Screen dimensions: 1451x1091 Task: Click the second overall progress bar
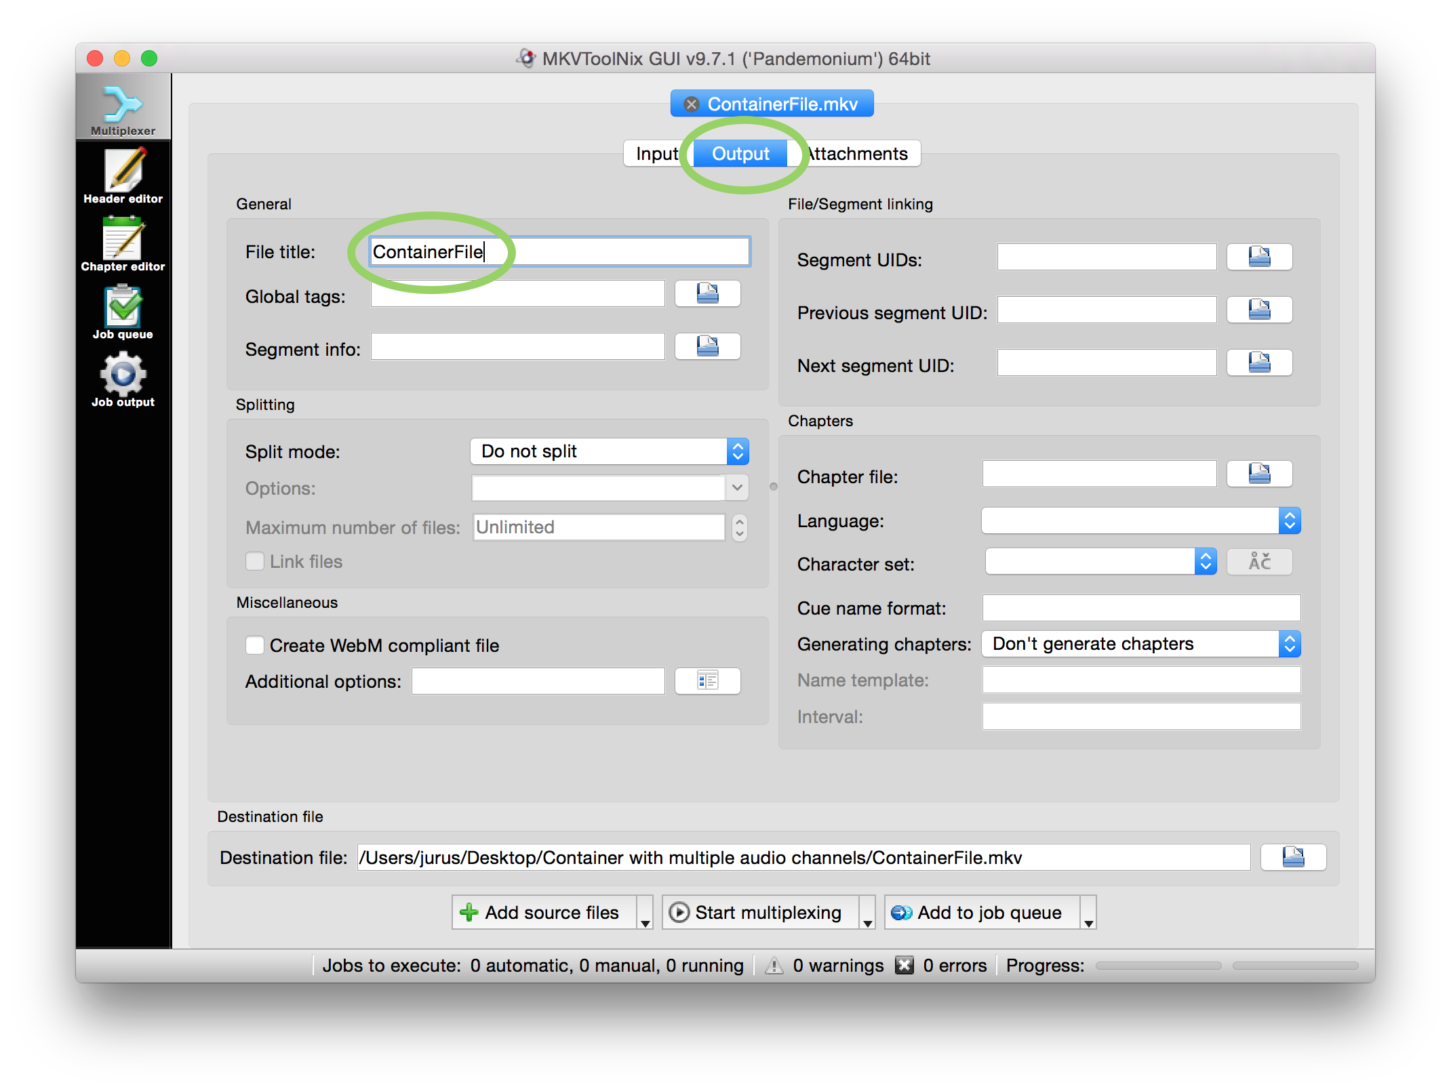(1295, 966)
